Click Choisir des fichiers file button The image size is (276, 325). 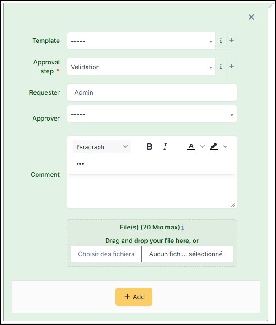(106, 254)
